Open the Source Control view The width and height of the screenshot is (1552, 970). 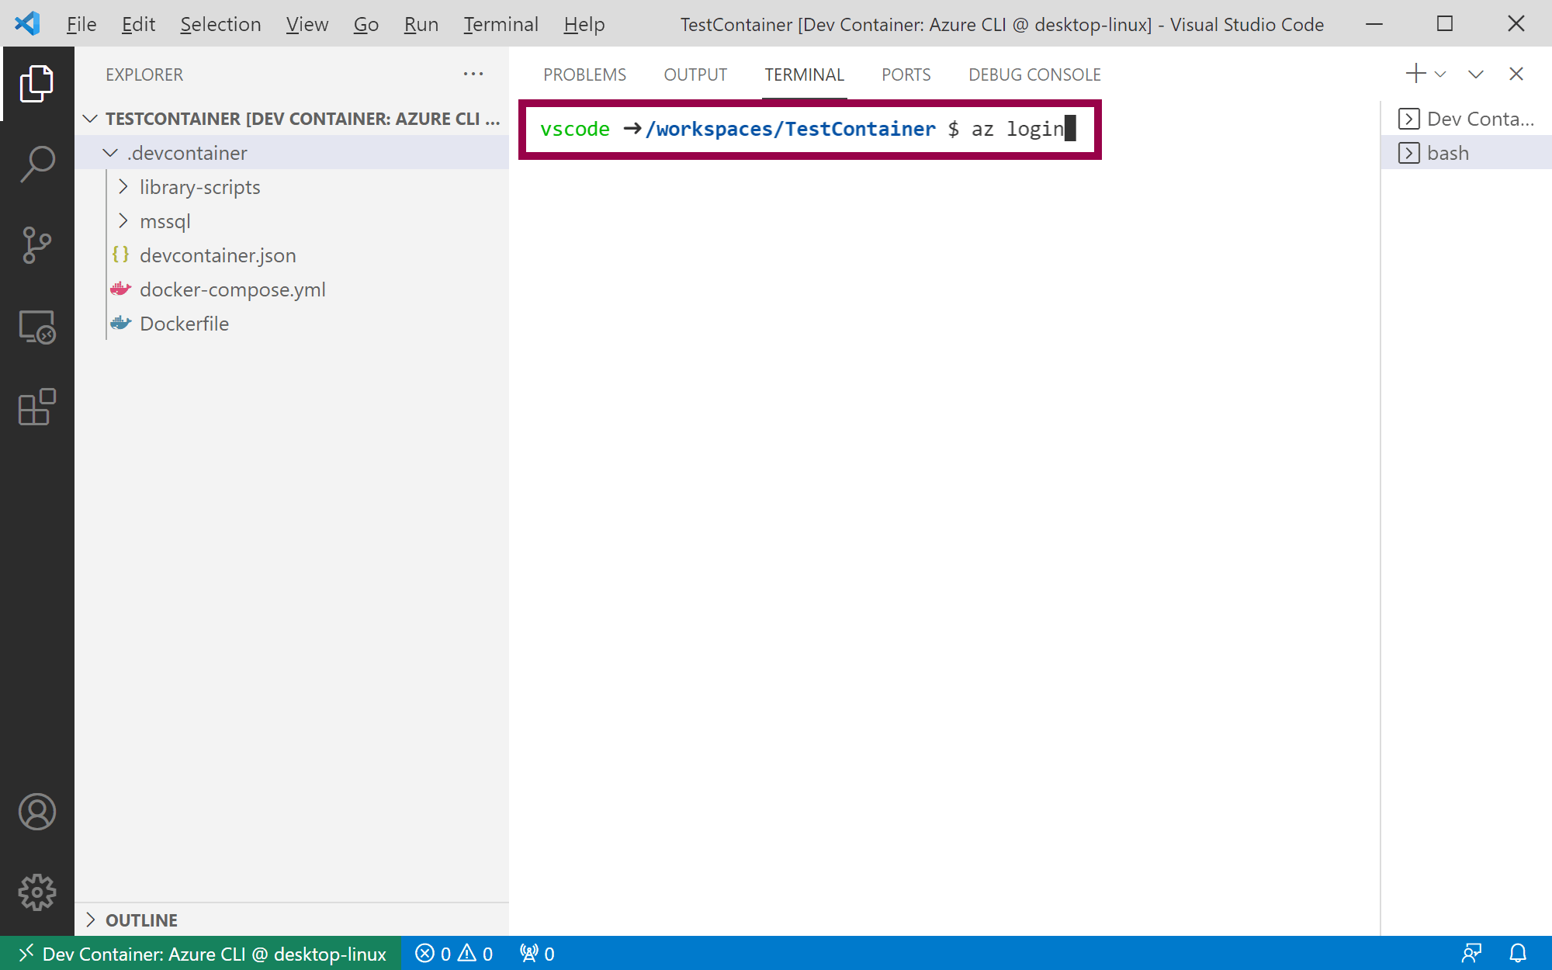(36, 245)
